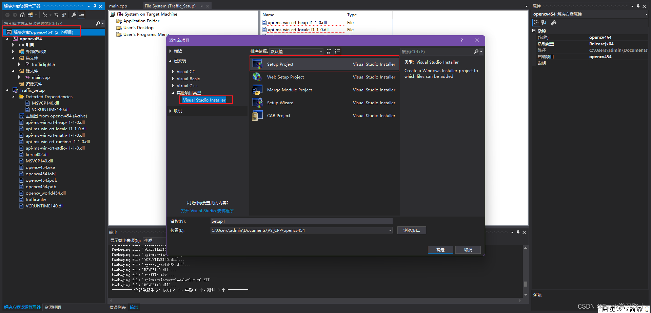Collapse the 已安装 category in dialog
Viewport: 651px width, 313px height.
tap(170, 61)
